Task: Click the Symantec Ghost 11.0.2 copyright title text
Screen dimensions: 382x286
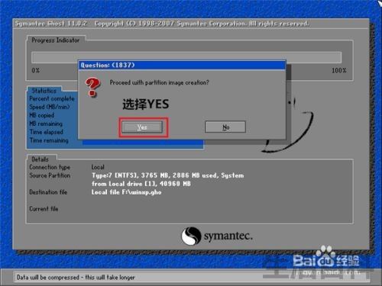Action: (162, 24)
